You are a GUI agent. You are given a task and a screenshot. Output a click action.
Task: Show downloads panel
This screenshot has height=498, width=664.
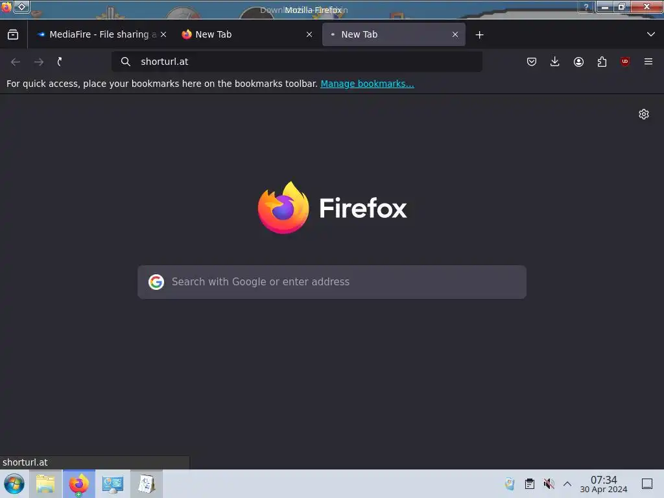click(x=555, y=62)
